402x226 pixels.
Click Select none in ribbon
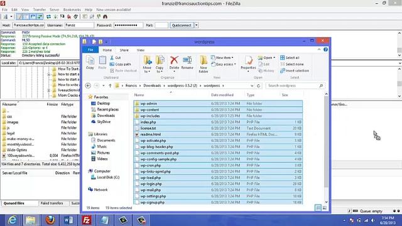click(x=291, y=64)
